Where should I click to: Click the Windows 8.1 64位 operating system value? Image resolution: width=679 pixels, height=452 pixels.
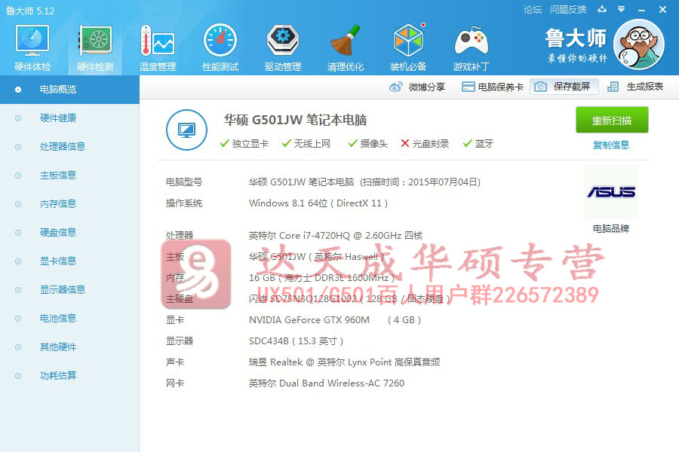coord(318,203)
